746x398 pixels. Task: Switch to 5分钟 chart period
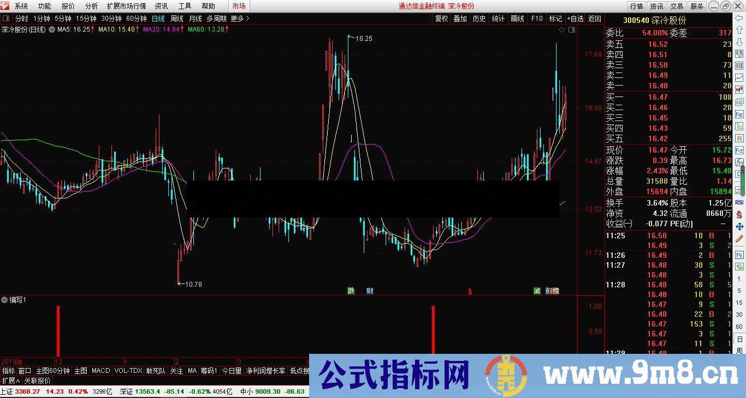tap(63, 19)
